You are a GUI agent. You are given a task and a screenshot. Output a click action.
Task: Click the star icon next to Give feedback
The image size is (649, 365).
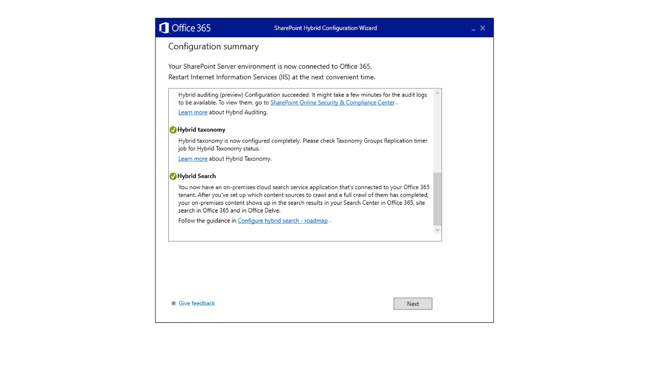coord(173,303)
